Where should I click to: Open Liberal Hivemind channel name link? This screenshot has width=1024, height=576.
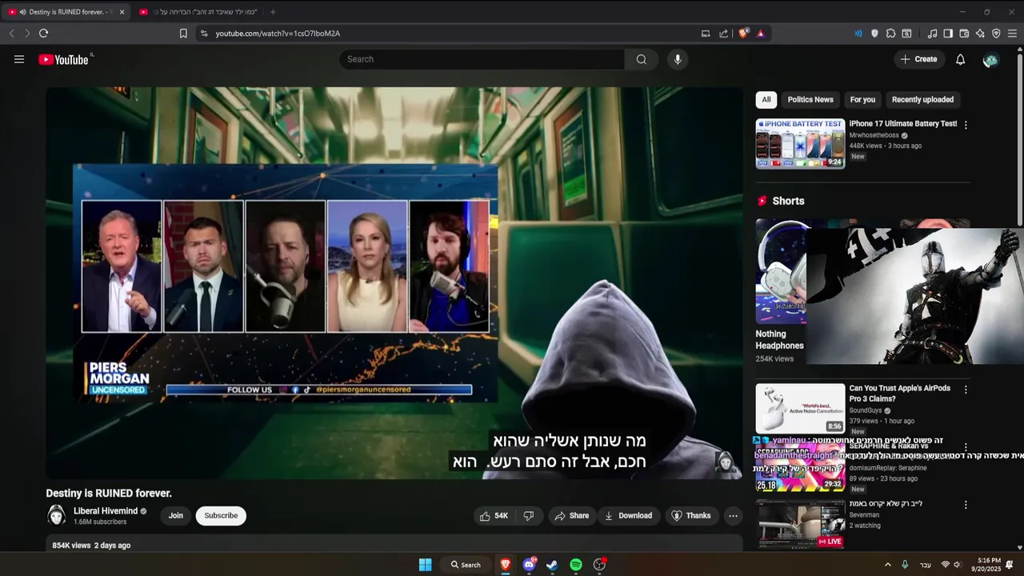[106, 510]
